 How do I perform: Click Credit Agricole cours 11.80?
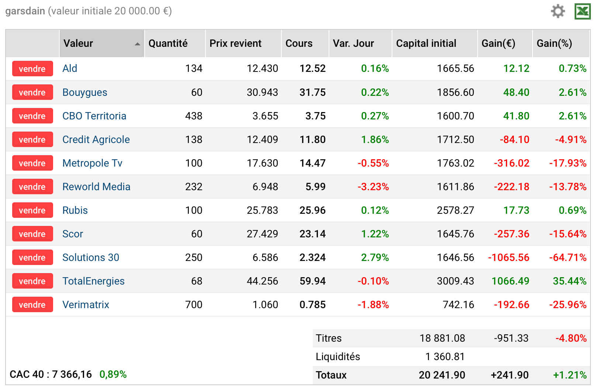pos(312,139)
